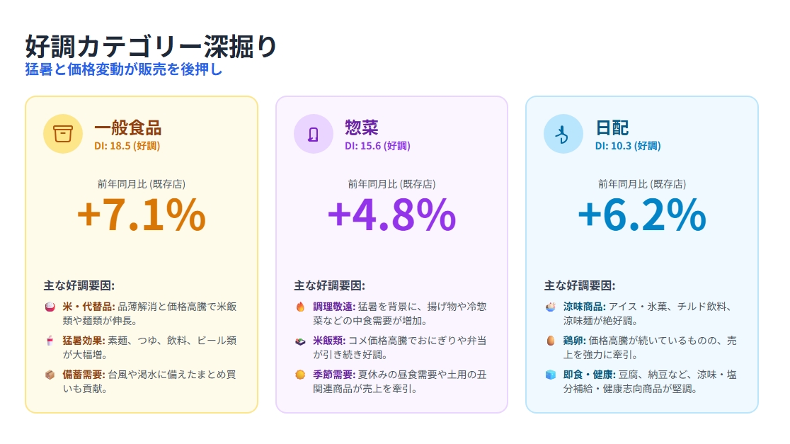
Task: Click the cardboard box icon next to 備蓄需要
Action: point(50,375)
